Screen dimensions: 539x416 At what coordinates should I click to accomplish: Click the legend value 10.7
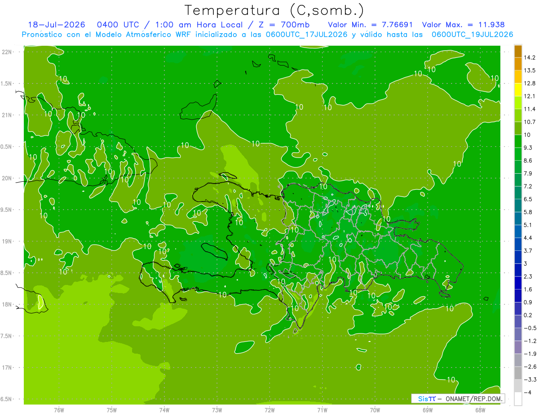coord(530,122)
